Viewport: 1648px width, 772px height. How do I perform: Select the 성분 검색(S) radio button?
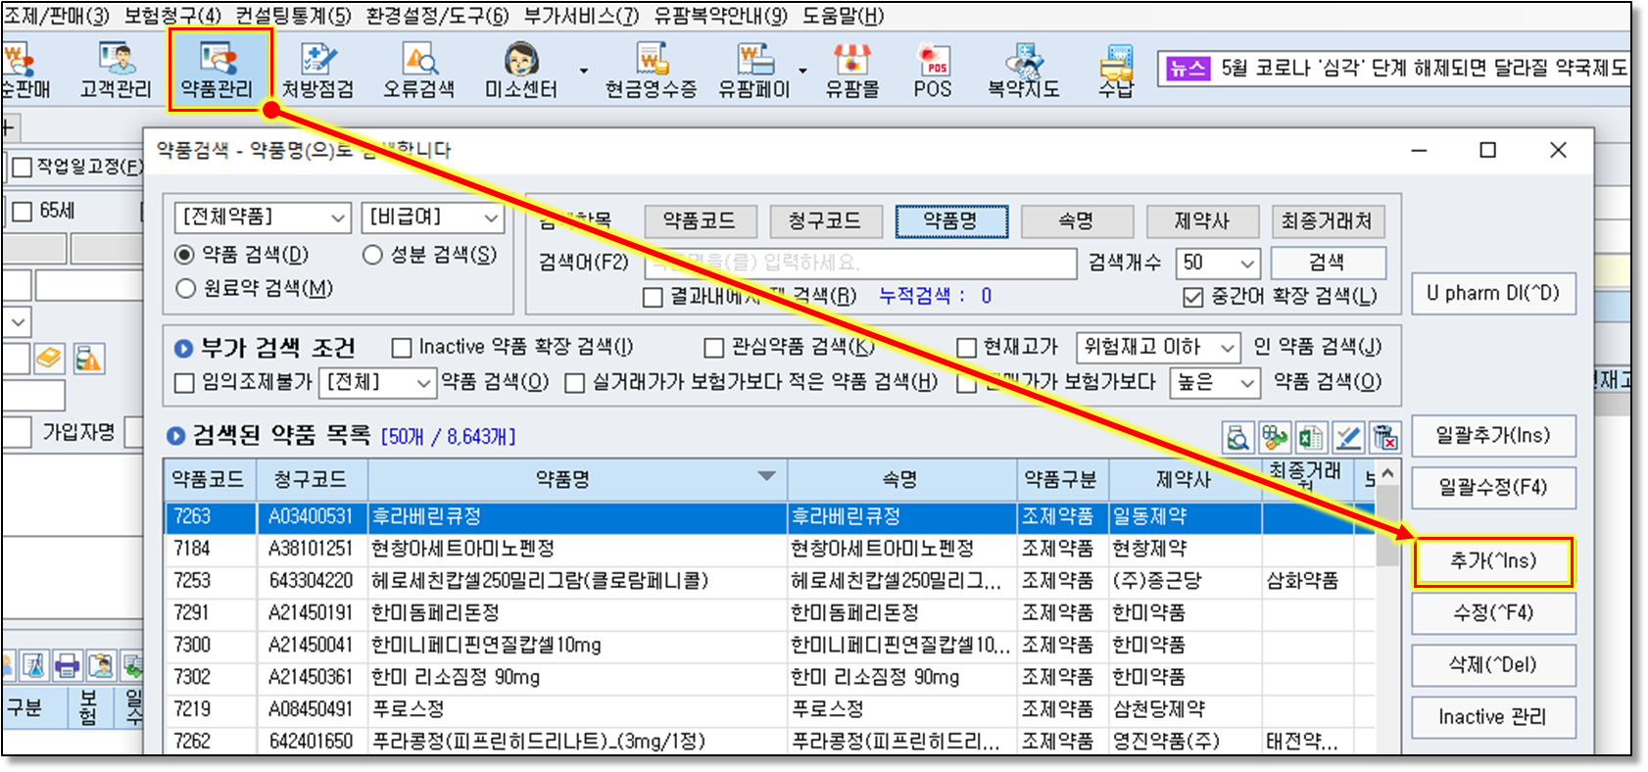pos(372,255)
